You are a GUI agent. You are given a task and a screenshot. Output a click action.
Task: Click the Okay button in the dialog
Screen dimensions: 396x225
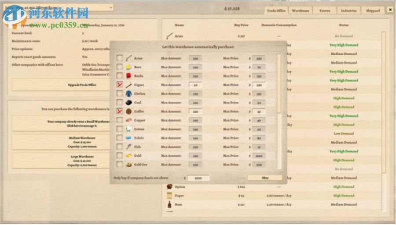pyautogui.click(x=265, y=178)
